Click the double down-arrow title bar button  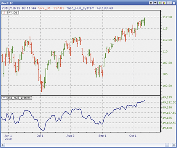tap(151, 3)
